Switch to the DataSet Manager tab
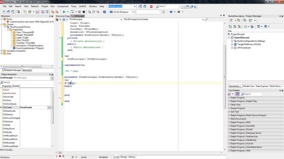 (x=12, y=70)
